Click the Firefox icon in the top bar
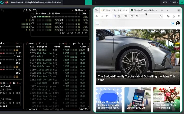This screenshot has width=184, height=114. tap(7, 2)
